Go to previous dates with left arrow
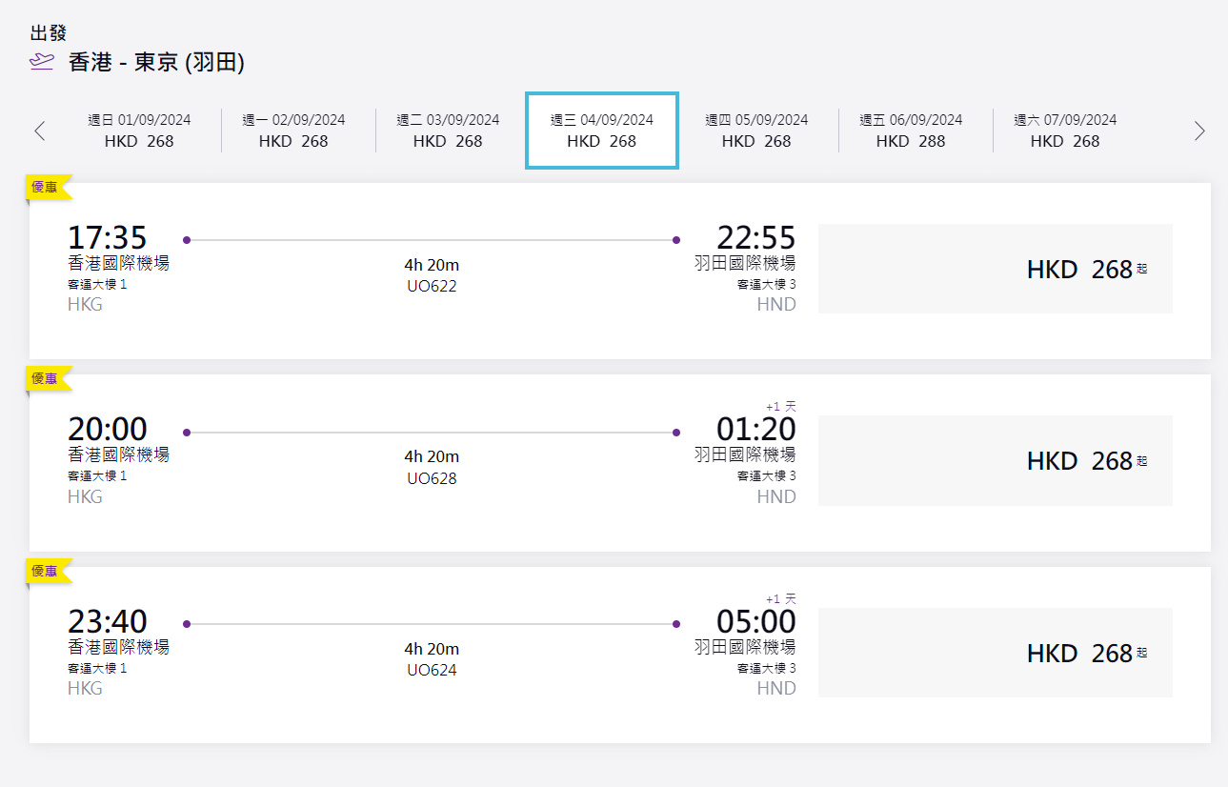 click(39, 131)
